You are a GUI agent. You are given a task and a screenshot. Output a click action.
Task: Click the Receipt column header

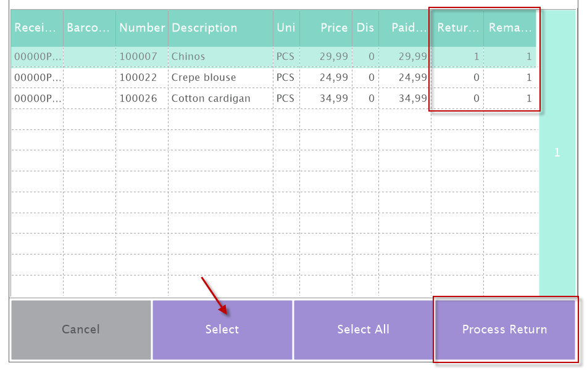click(37, 28)
